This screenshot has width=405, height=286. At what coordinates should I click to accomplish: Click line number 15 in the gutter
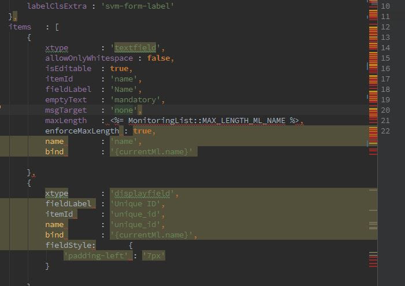click(x=385, y=58)
